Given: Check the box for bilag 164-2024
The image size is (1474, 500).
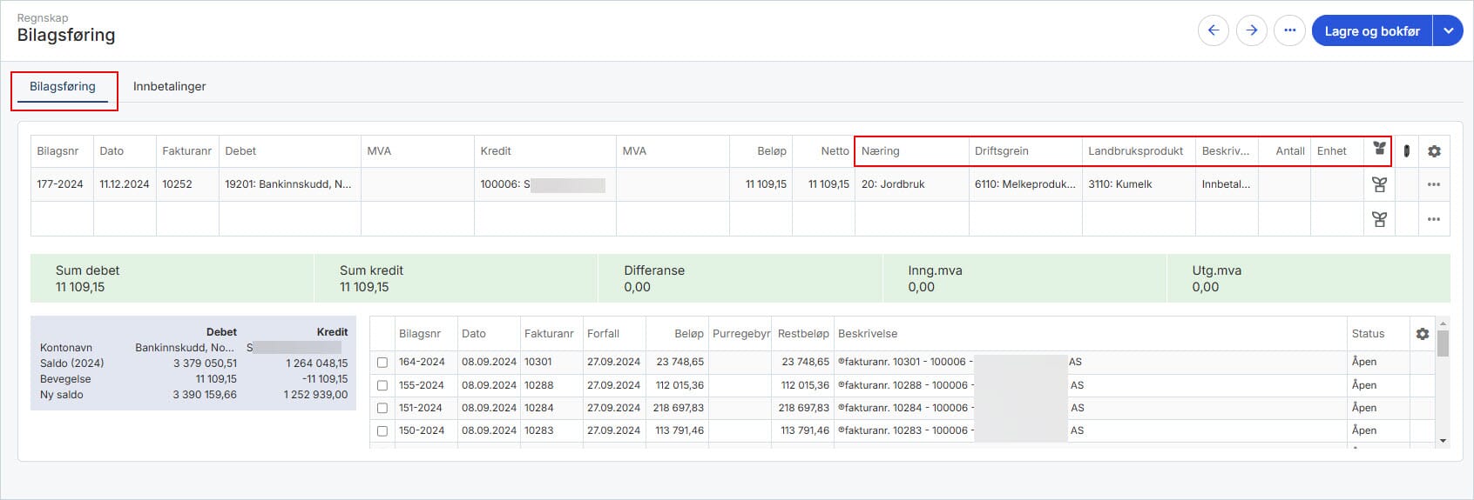Looking at the screenshot, I should click(x=382, y=363).
